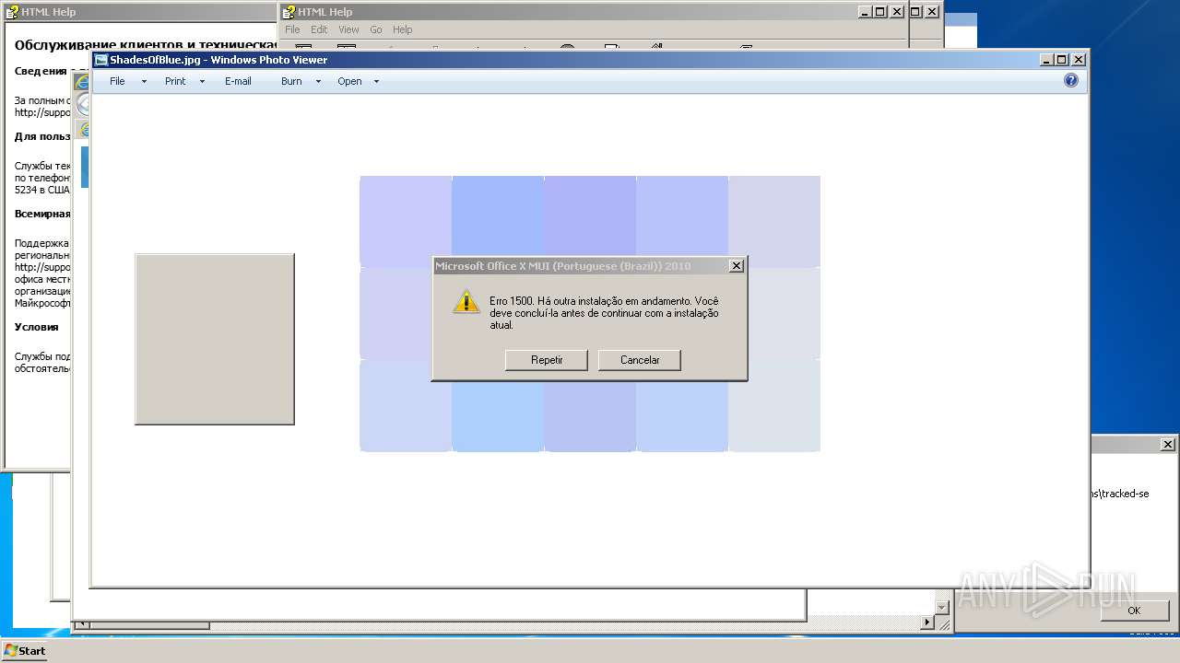The height and width of the screenshot is (663, 1180).
Task: Click the Start button on the taskbar
Action: click(25, 650)
